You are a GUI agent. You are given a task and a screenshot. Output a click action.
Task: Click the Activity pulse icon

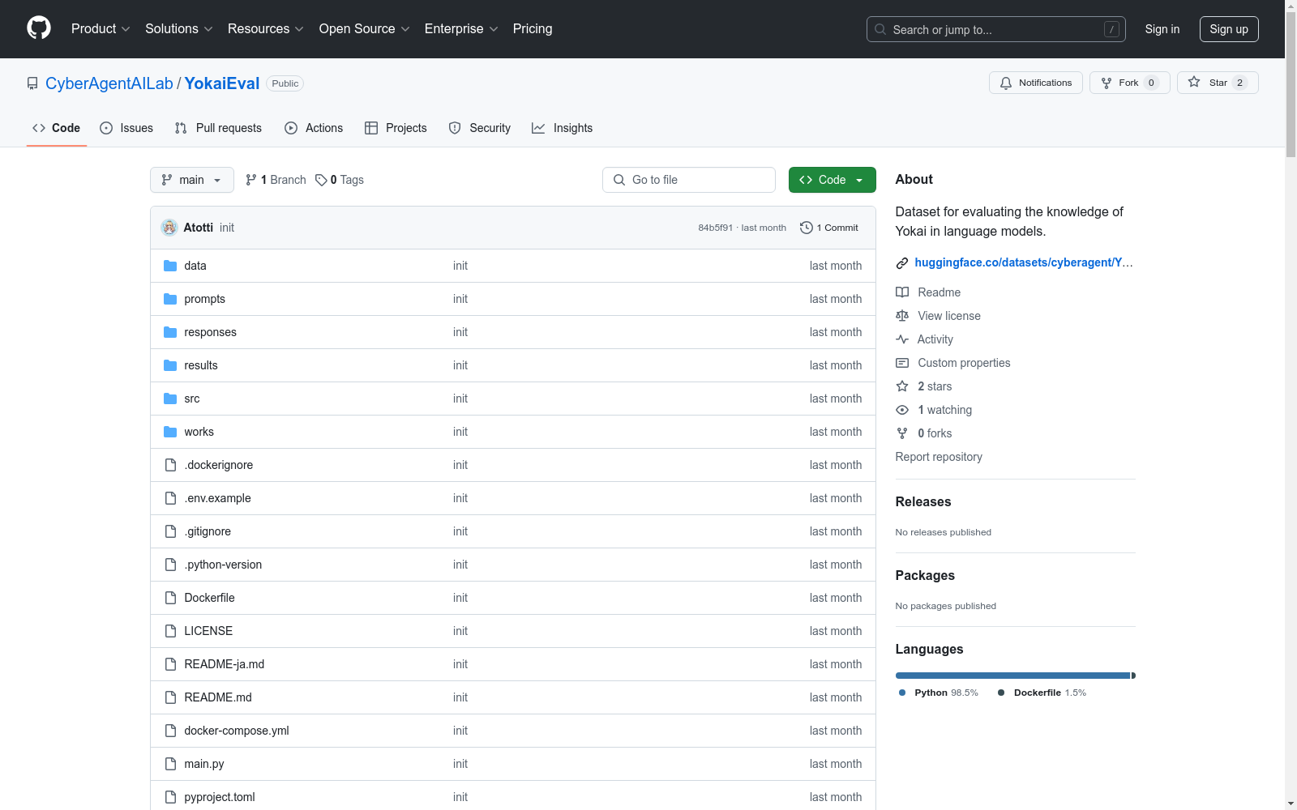click(x=902, y=339)
